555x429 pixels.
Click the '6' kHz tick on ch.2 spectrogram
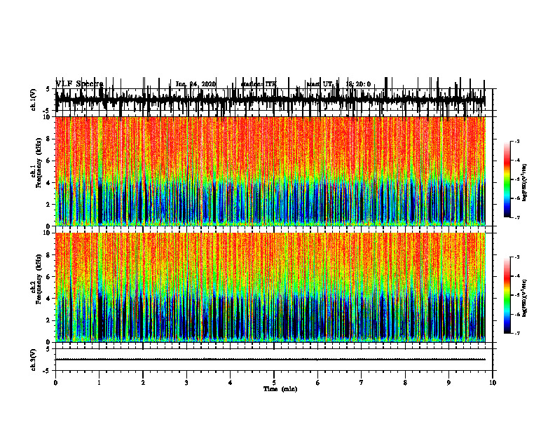point(49,277)
